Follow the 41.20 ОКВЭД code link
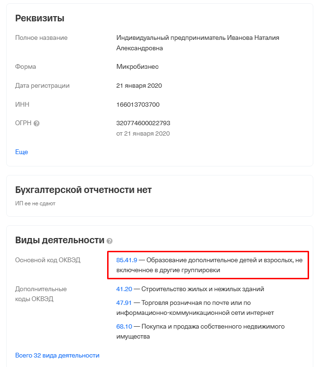The width and height of the screenshot is (319, 367). 125,289
